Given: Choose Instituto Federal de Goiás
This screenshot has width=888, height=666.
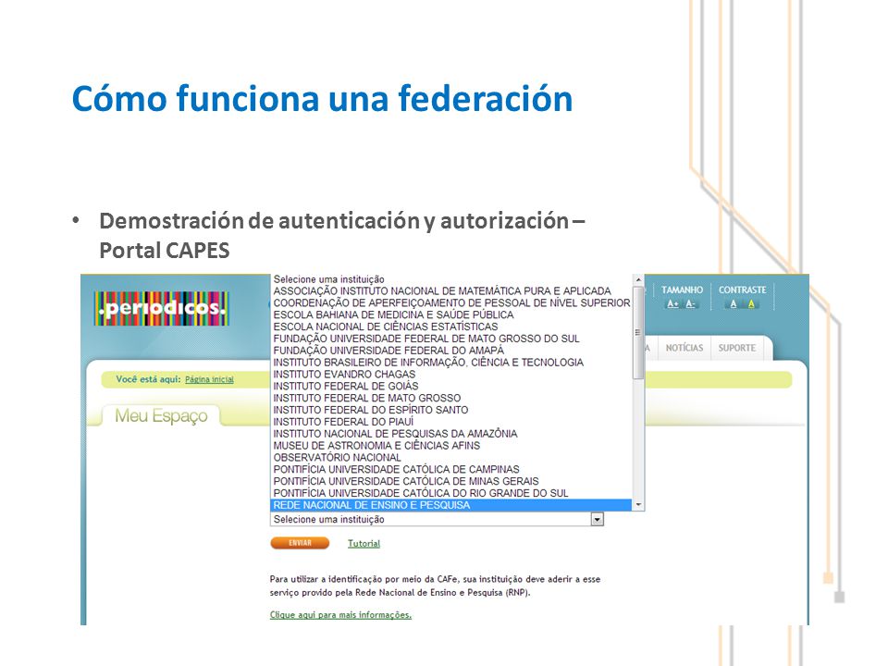Looking at the screenshot, I should (450, 387).
